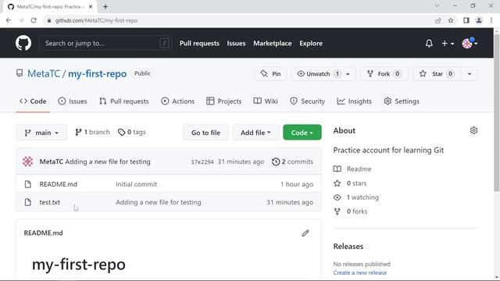
Task: Focus the 'Search or jump to' field
Action: (105, 43)
